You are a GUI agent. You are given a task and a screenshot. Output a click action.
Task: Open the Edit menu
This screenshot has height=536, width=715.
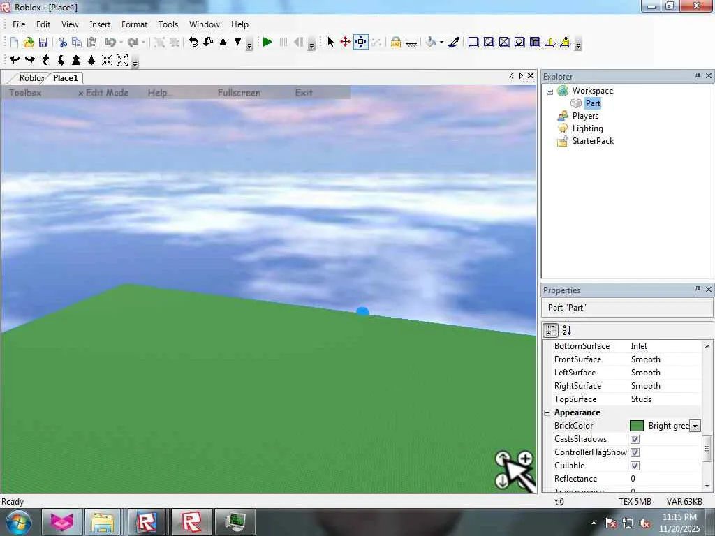[x=43, y=24]
